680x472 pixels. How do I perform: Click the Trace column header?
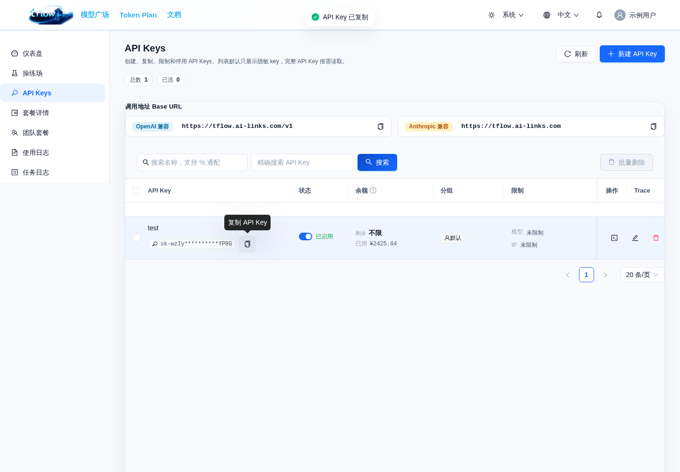pyautogui.click(x=642, y=191)
